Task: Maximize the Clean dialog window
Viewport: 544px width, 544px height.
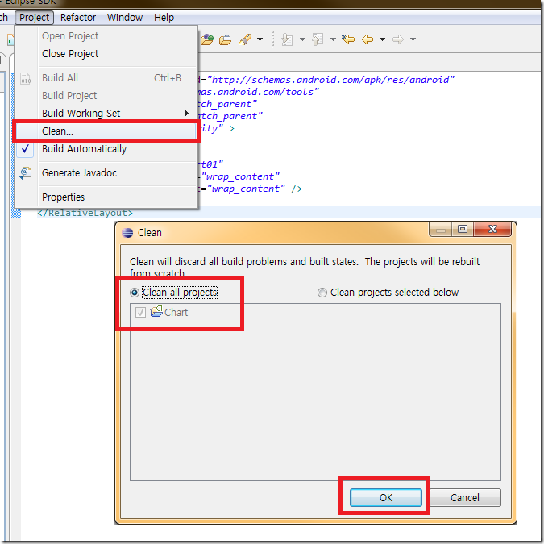Action: 463,229
